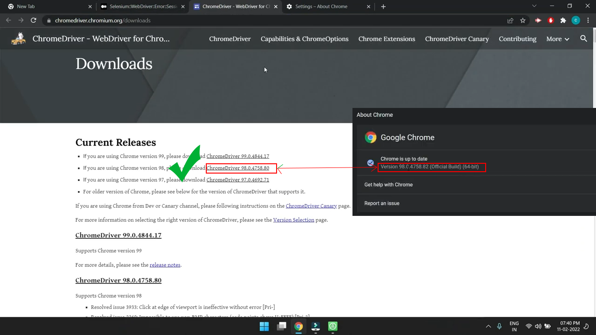Viewport: 596px width, 335px height.
Task: Open Chrome three-dot menu icon
Action: click(588, 20)
